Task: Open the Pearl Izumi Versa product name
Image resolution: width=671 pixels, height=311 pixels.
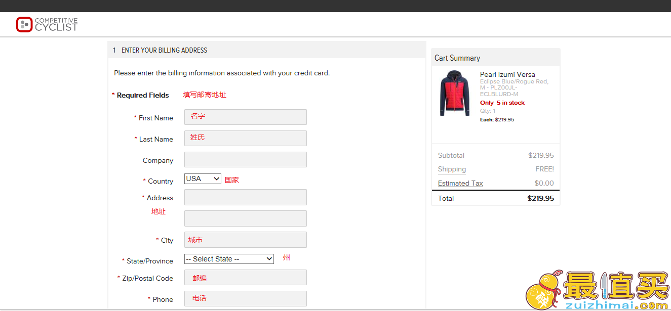Action: pos(507,74)
